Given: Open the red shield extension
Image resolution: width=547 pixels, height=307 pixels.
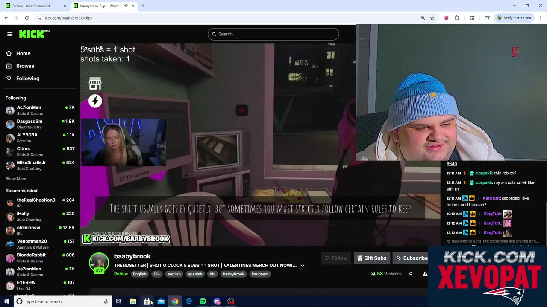Looking at the screenshot, I should pyautogui.click(x=446, y=18).
